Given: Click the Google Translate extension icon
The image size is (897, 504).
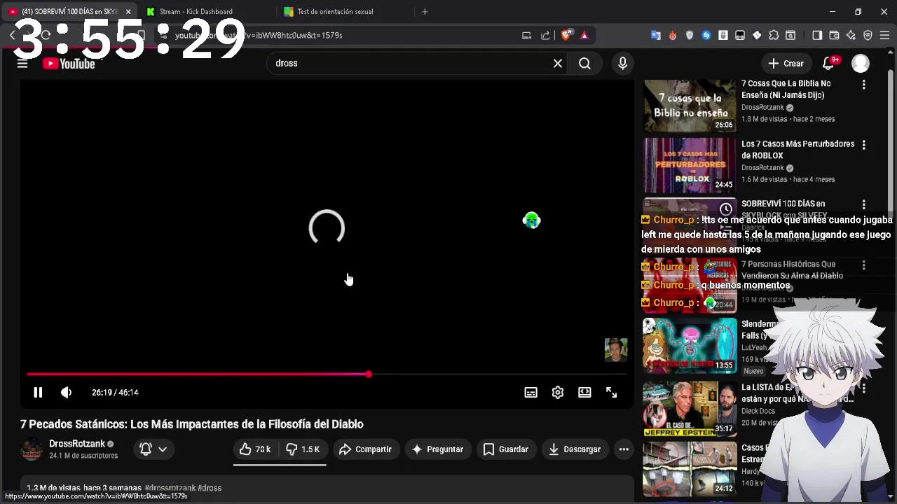Looking at the screenshot, I should 656,35.
